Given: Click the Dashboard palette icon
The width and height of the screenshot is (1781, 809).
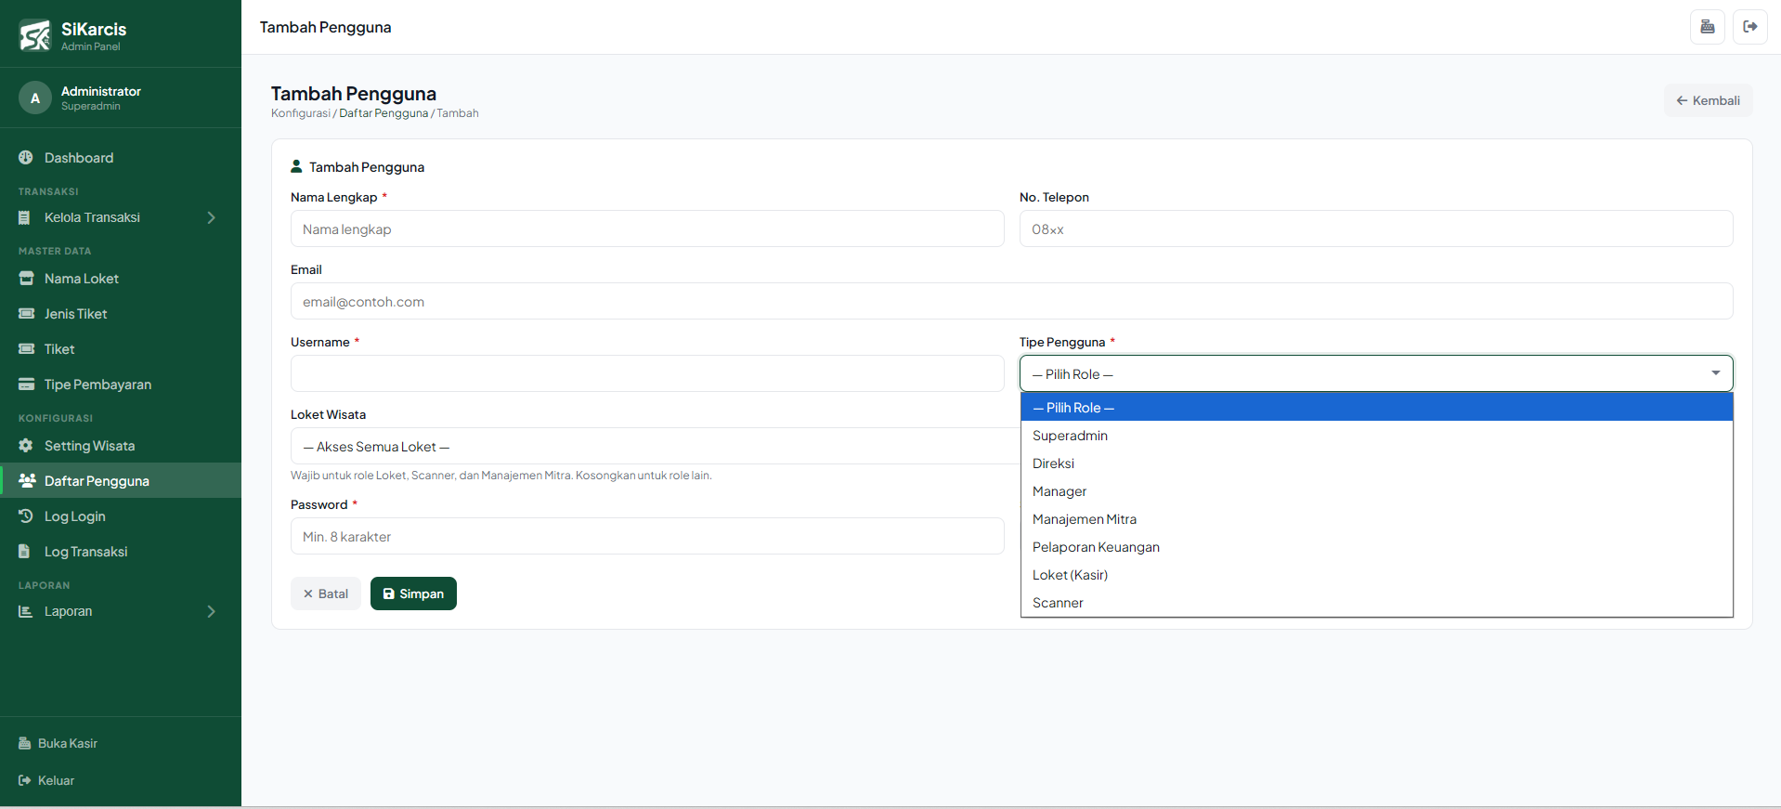Looking at the screenshot, I should 26,158.
